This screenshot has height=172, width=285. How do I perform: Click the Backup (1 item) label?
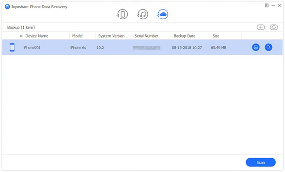click(21, 28)
